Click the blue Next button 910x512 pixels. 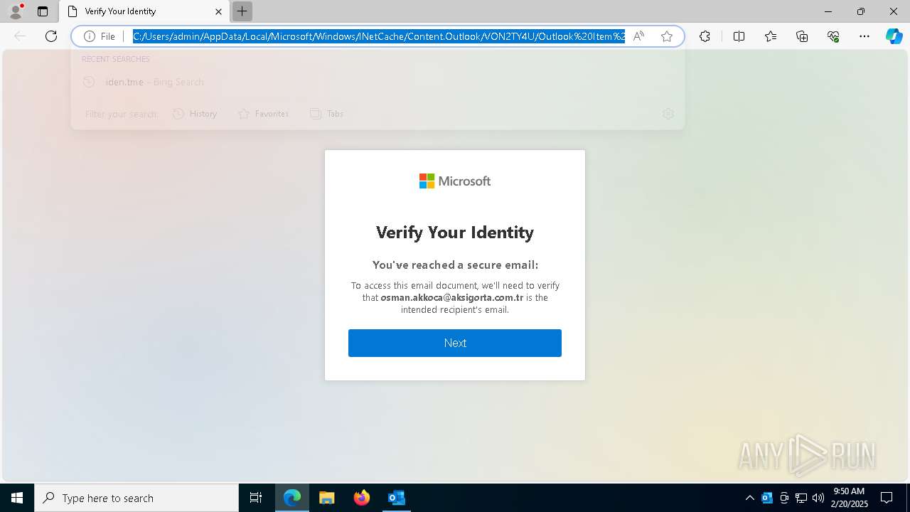tap(455, 343)
